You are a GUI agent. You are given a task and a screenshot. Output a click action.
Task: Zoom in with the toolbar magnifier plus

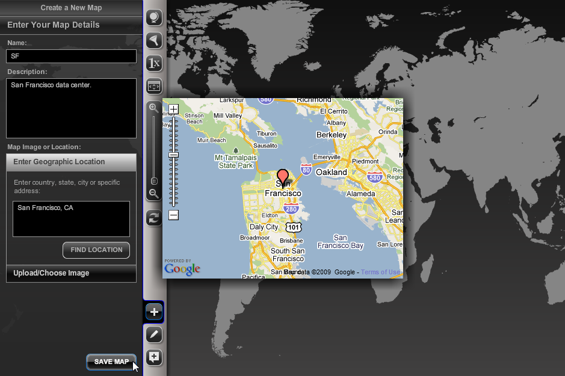pyautogui.click(x=154, y=108)
